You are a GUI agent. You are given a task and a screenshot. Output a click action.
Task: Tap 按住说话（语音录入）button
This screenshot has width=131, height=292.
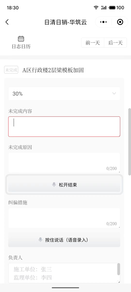(x=64, y=240)
